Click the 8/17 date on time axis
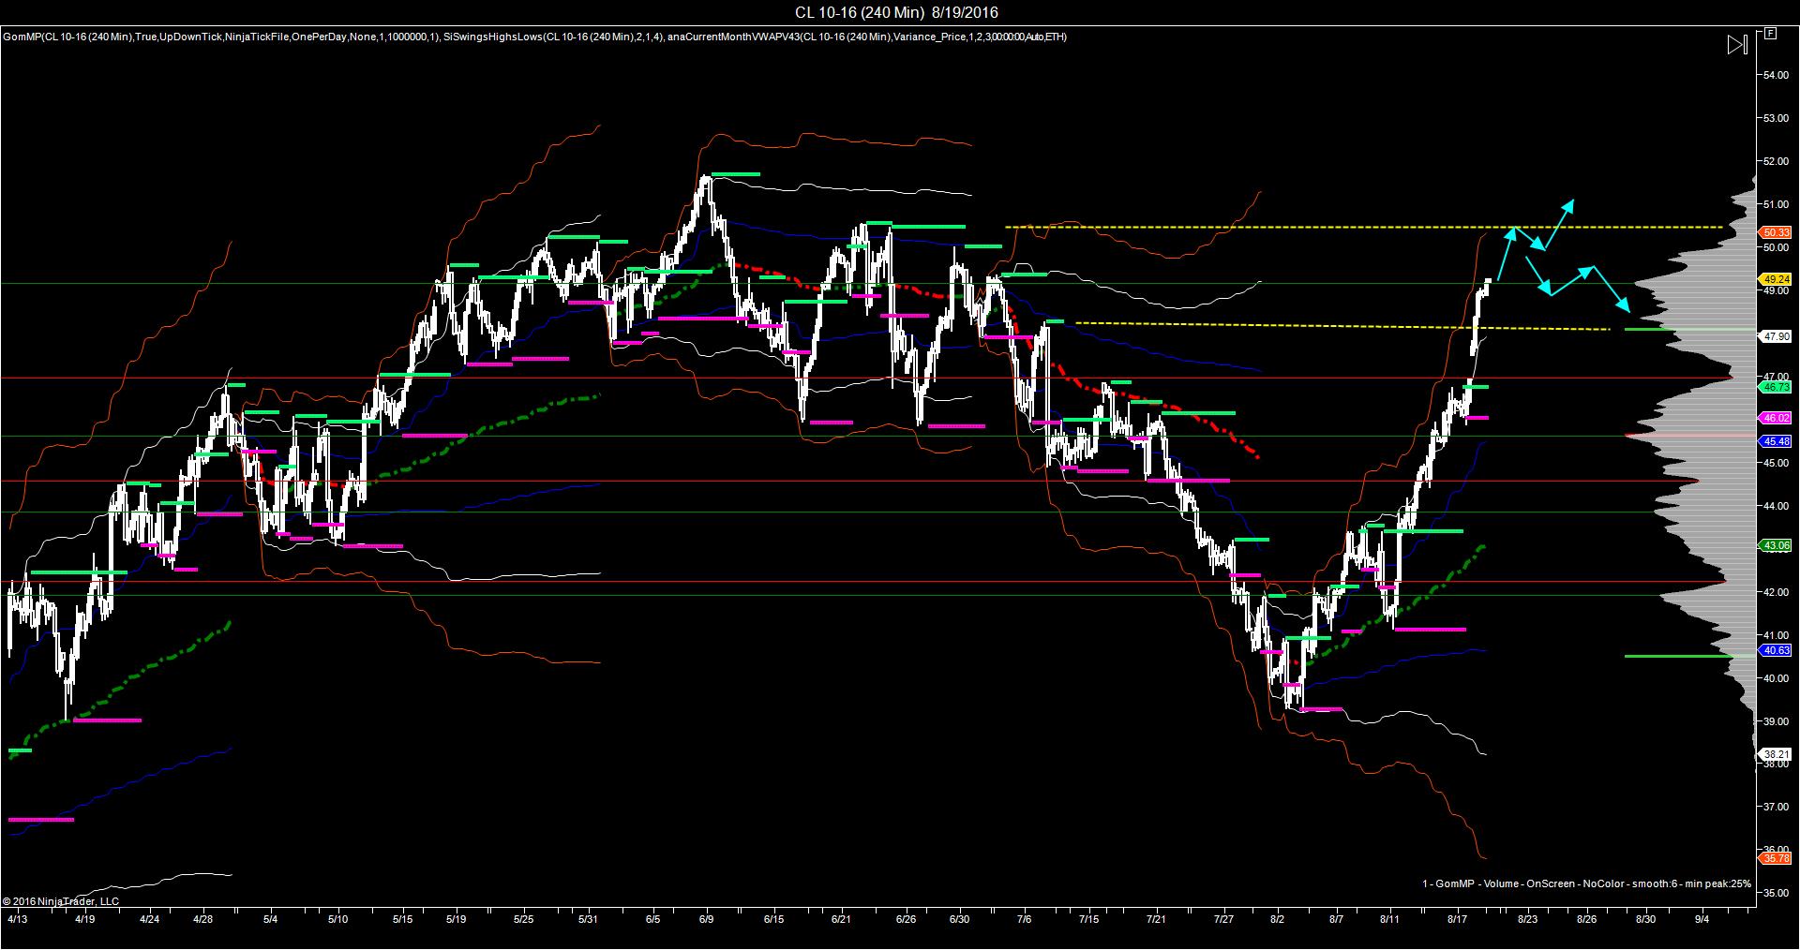Image resolution: width=1800 pixels, height=950 pixels. coord(1456,920)
